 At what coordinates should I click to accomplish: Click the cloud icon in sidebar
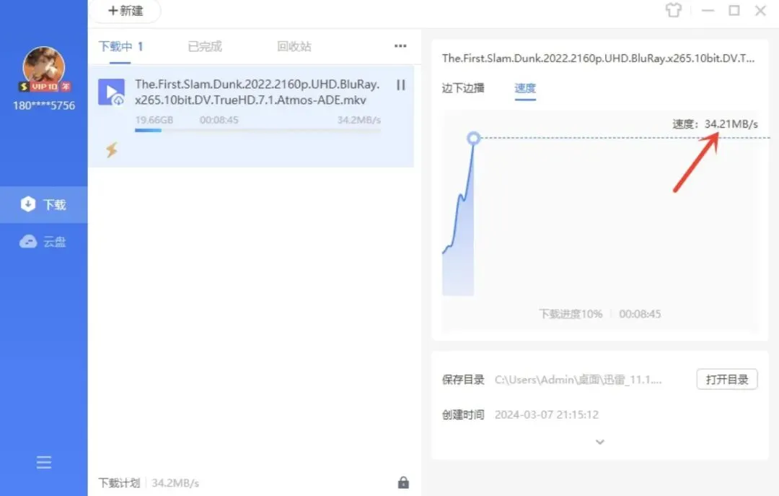click(x=28, y=242)
